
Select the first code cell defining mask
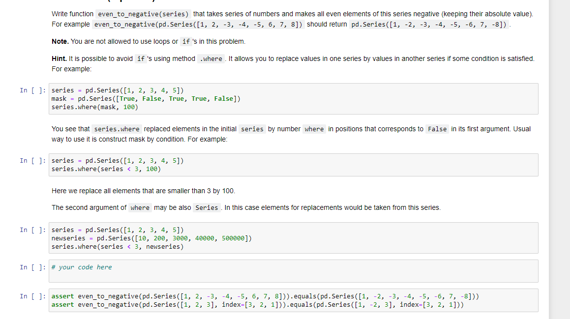point(197,98)
